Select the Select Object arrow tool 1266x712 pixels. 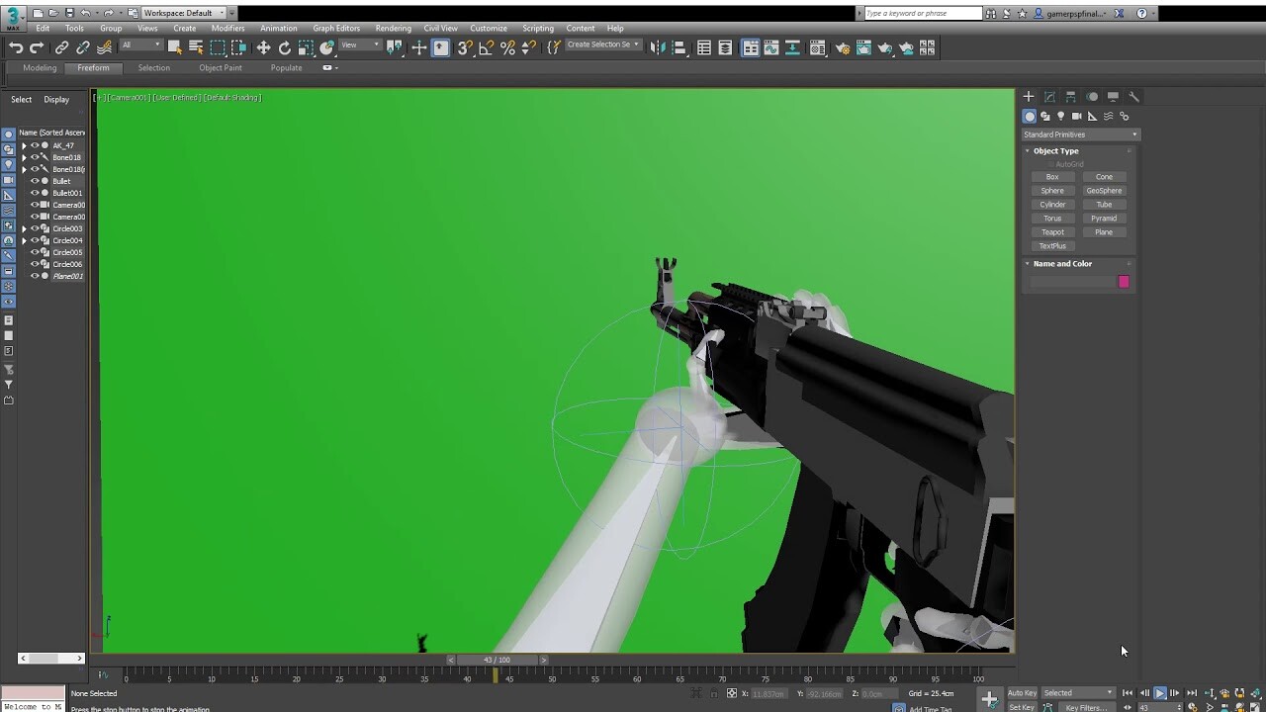coord(176,46)
